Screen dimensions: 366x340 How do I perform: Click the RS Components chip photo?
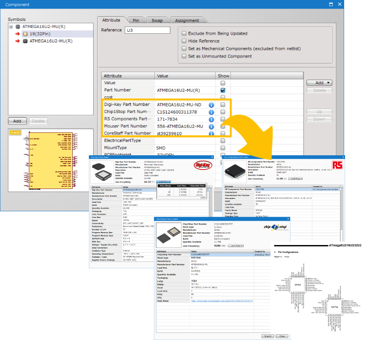coord(235,171)
